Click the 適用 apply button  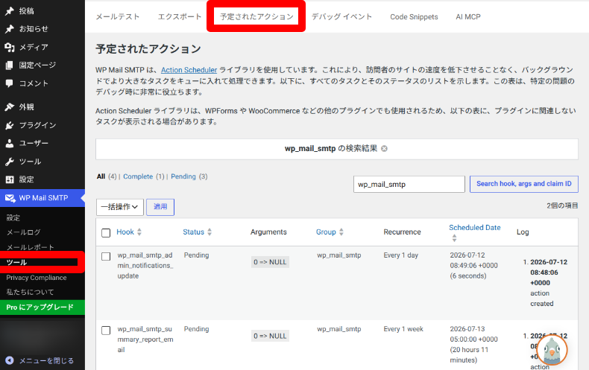pyautogui.click(x=160, y=207)
